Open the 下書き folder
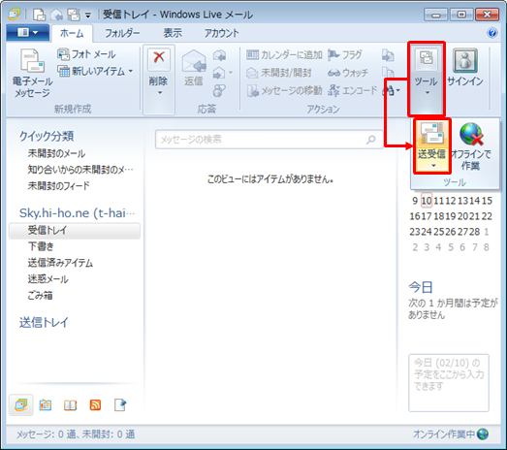Image resolution: width=507 pixels, height=450 pixels. point(41,246)
